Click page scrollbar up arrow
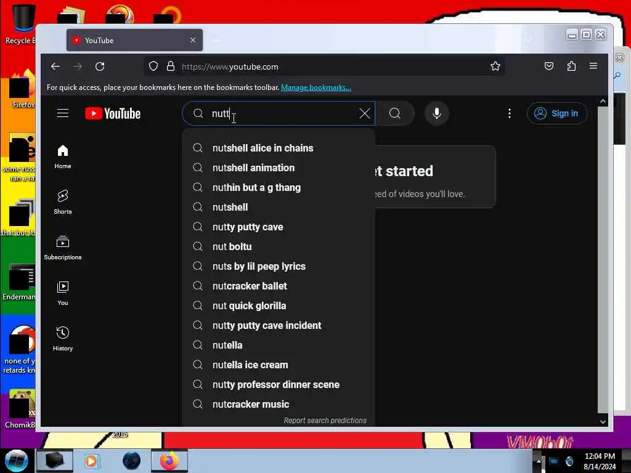The height and width of the screenshot is (473, 631). pos(603,102)
